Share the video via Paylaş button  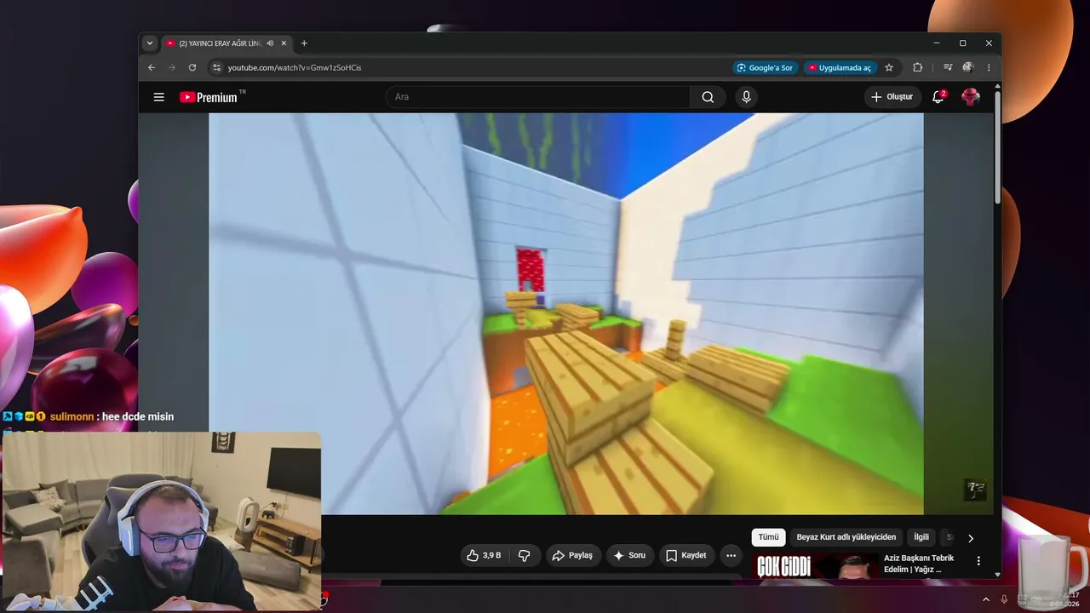[x=573, y=556]
